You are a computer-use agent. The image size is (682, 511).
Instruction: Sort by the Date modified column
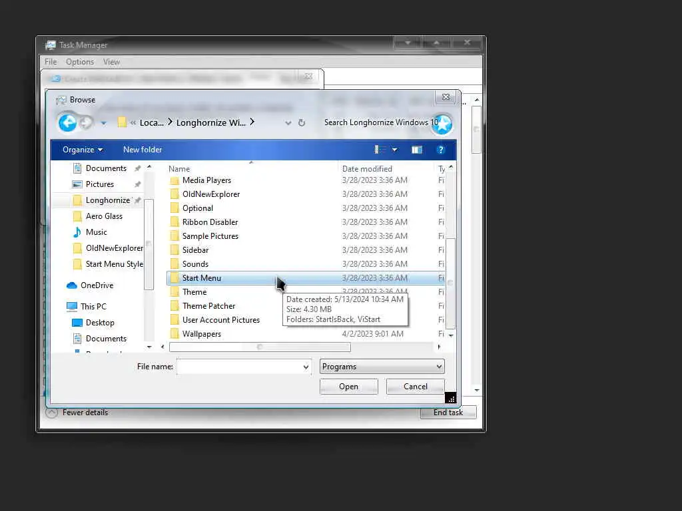coord(367,168)
